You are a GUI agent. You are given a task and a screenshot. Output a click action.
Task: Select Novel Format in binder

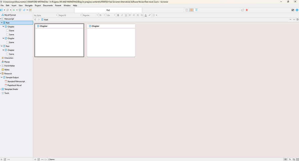(x=10, y=15)
